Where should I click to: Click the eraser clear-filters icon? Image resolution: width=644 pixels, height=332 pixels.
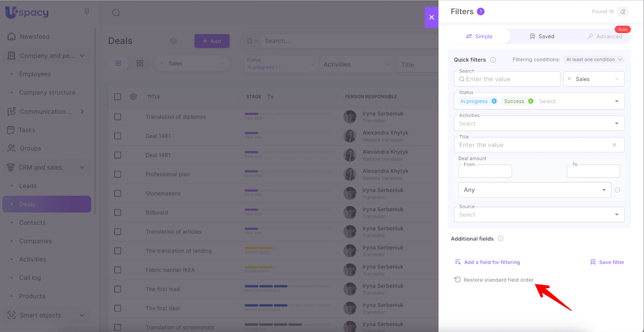[623, 12]
